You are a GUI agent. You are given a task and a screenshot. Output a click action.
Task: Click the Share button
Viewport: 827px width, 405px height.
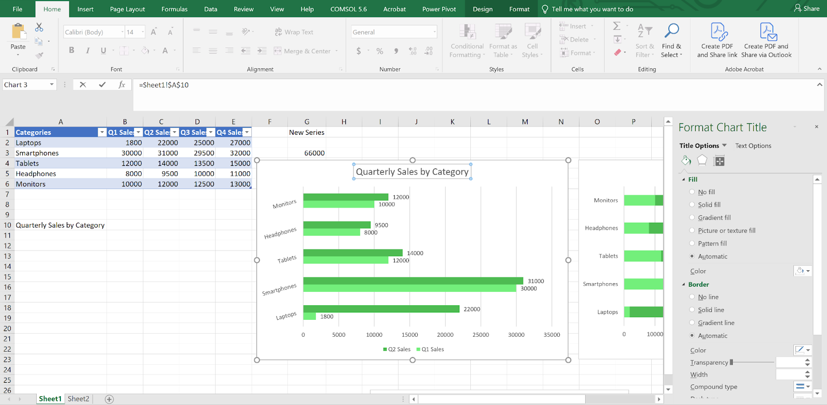pyautogui.click(x=806, y=8)
